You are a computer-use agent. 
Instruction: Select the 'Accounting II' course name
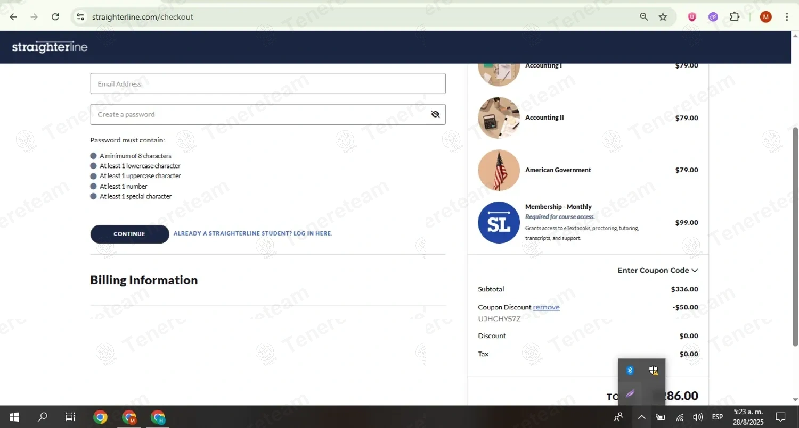[544, 118]
